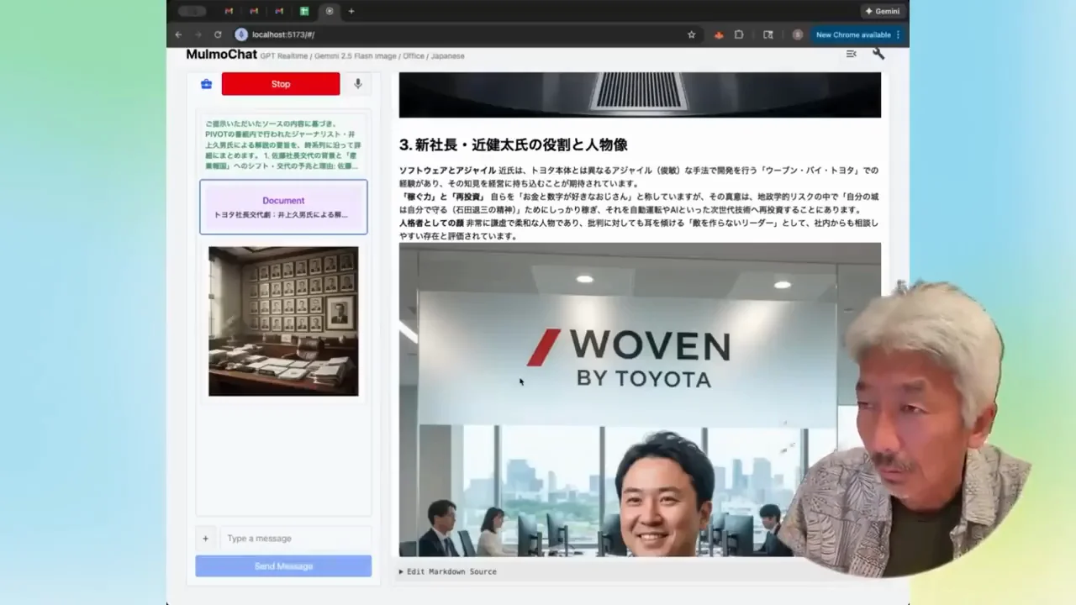Open the orange extension icon in toolbar

tap(719, 34)
